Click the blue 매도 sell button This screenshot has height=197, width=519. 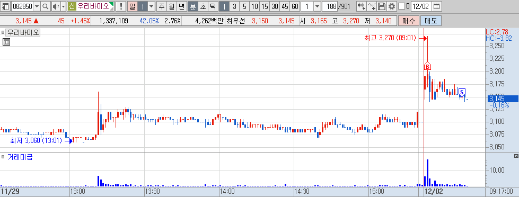(430, 21)
